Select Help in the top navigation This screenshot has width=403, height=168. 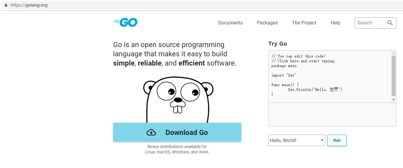click(335, 23)
